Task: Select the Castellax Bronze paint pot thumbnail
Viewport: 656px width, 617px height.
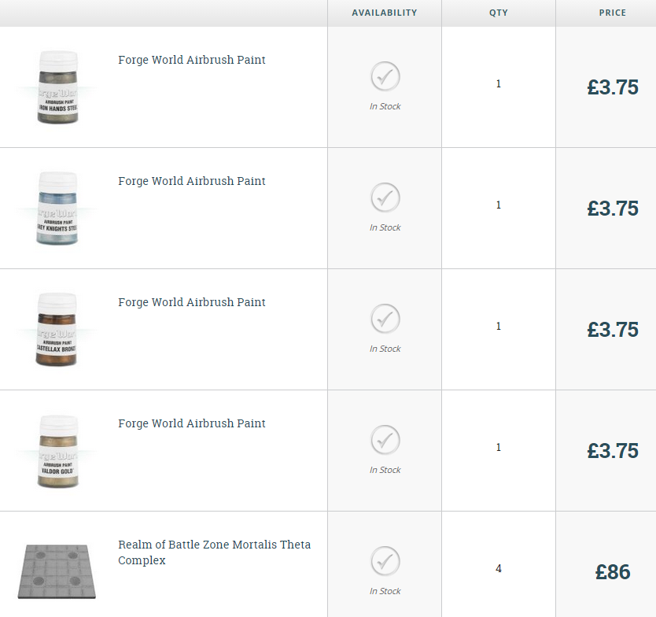Action: (x=57, y=329)
